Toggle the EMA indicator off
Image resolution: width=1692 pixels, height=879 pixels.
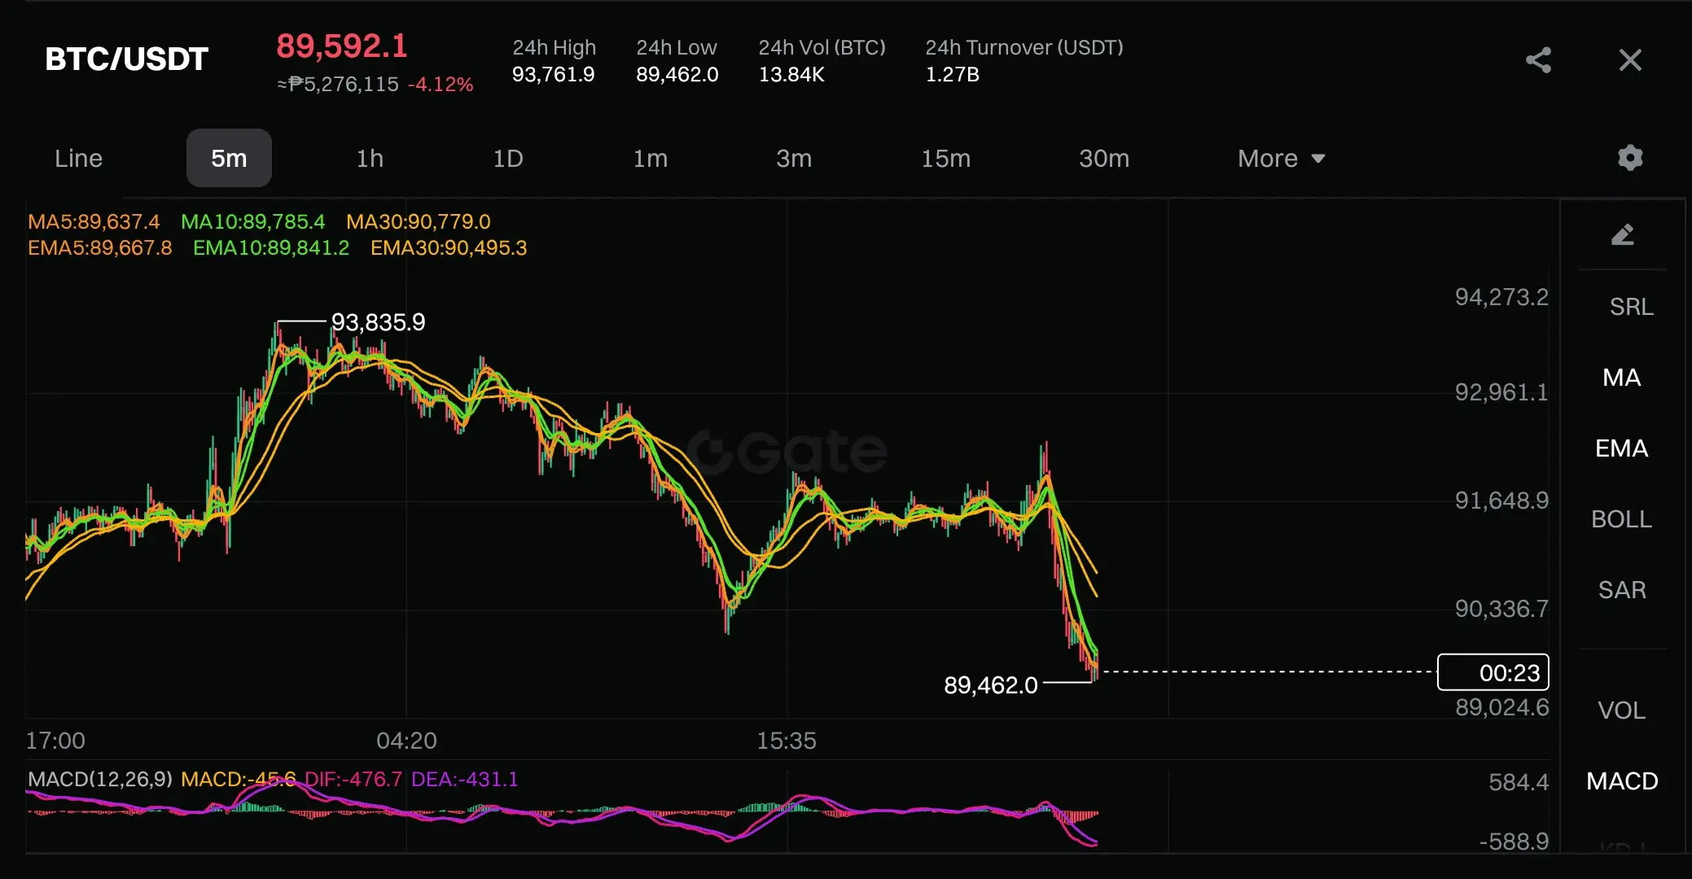click(1621, 448)
